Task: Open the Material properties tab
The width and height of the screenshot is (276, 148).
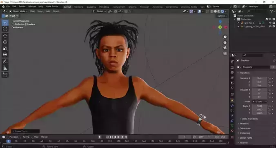Action: [x=232, y=131]
